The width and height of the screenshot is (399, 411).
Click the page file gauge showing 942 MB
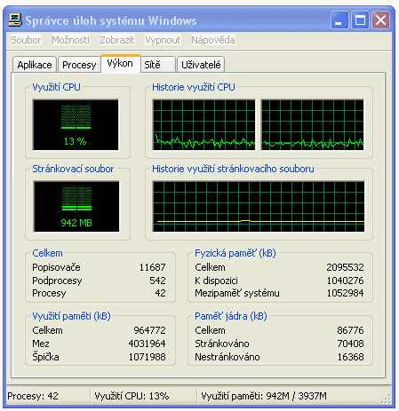tap(76, 207)
